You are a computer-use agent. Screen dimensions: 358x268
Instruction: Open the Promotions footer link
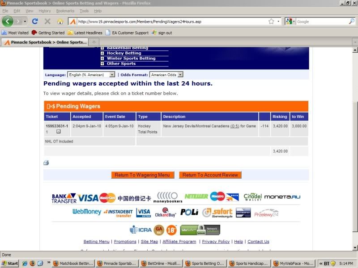coord(125,242)
